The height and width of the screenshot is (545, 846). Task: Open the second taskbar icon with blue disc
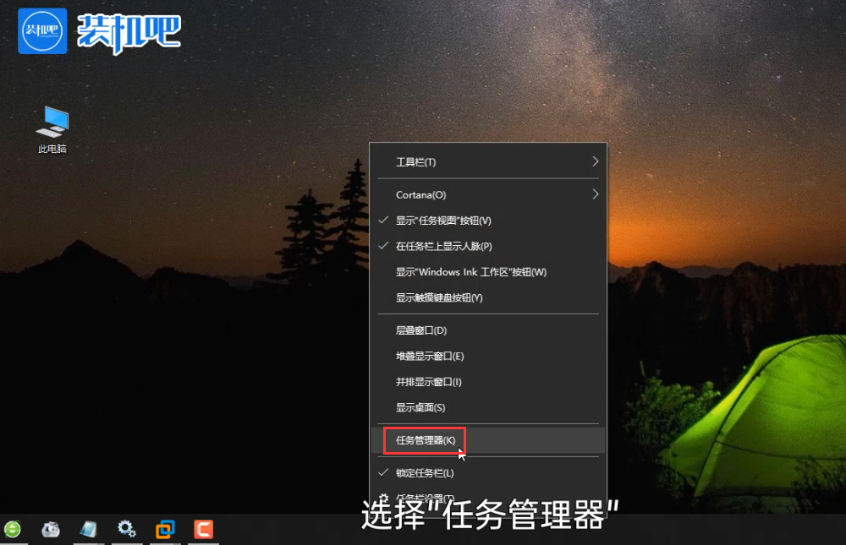click(x=51, y=530)
